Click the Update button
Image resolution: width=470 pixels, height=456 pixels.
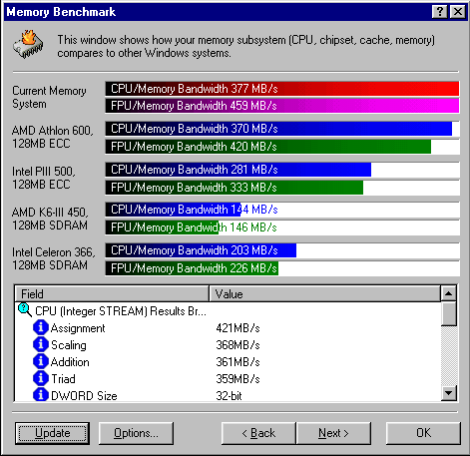tap(52, 433)
